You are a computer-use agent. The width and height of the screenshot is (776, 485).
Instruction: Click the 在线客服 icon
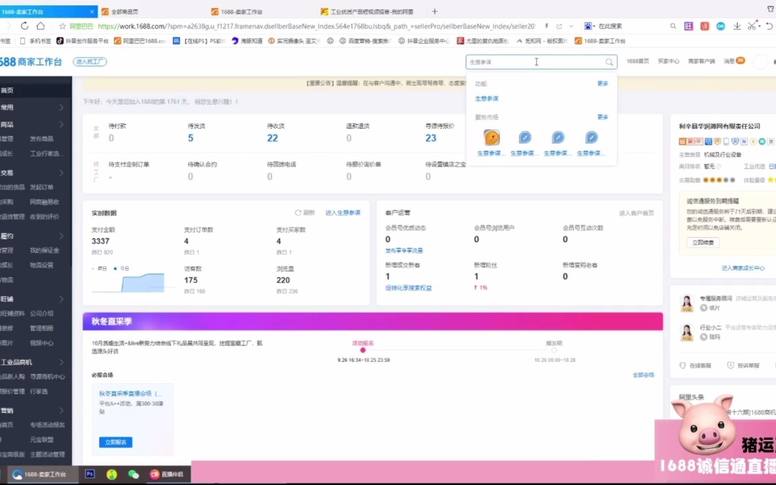tap(683, 366)
